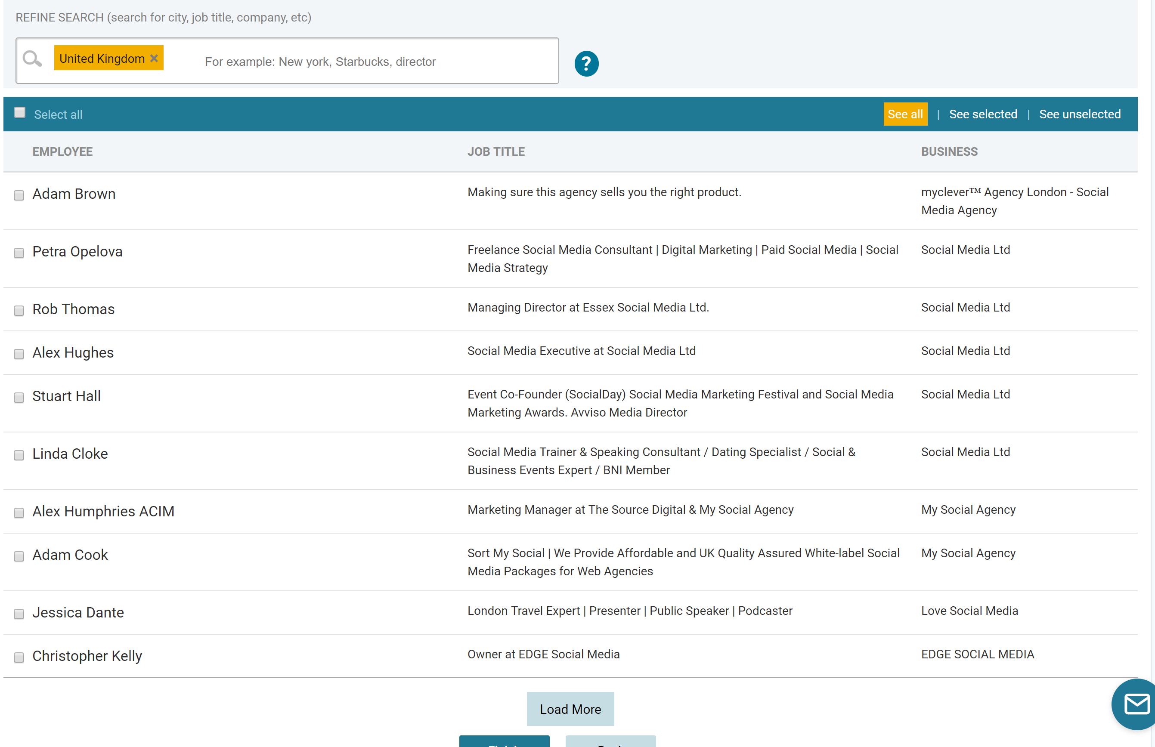Tick Alex Hughes checkbox
The image size is (1155, 747).
(x=19, y=354)
